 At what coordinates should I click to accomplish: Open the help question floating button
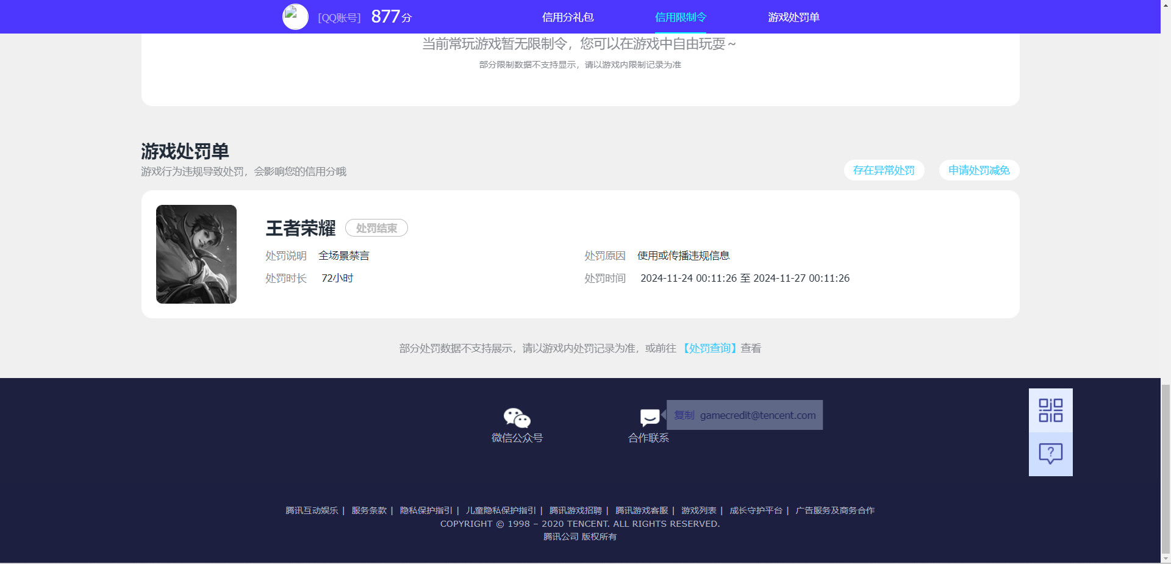[1050, 454]
